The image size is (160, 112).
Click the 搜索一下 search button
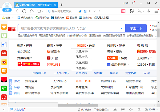pyautogui.click(x=136, y=28)
